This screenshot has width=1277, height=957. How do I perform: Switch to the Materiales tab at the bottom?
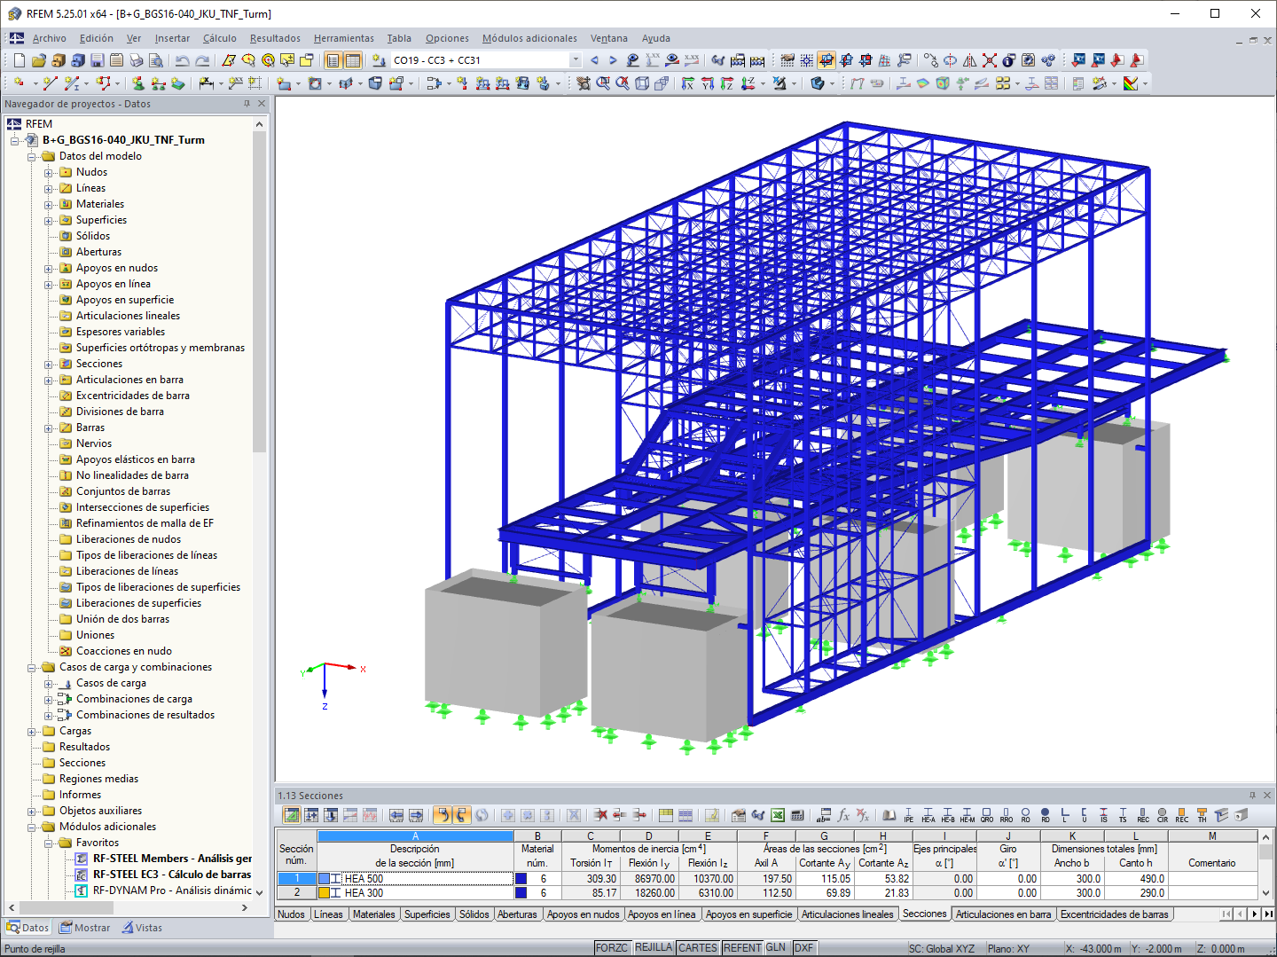[x=373, y=914]
